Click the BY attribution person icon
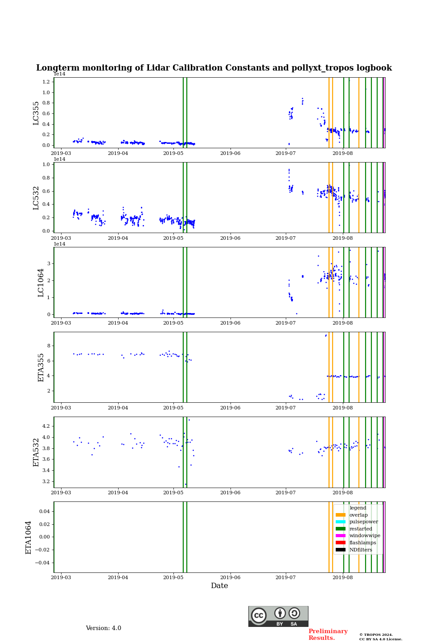 coord(280,614)
